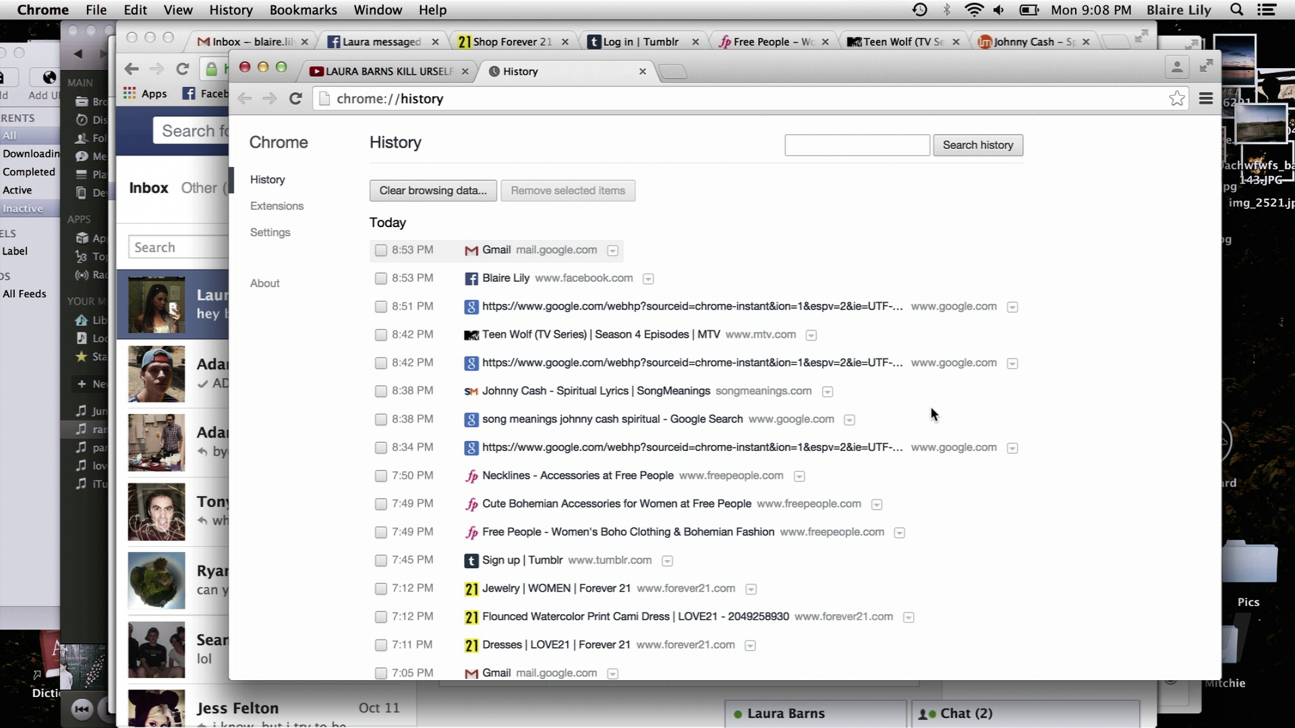This screenshot has width=1295, height=728.
Task: Open dropdown for Teen Wolf MTV entry
Action: point(811,335)
